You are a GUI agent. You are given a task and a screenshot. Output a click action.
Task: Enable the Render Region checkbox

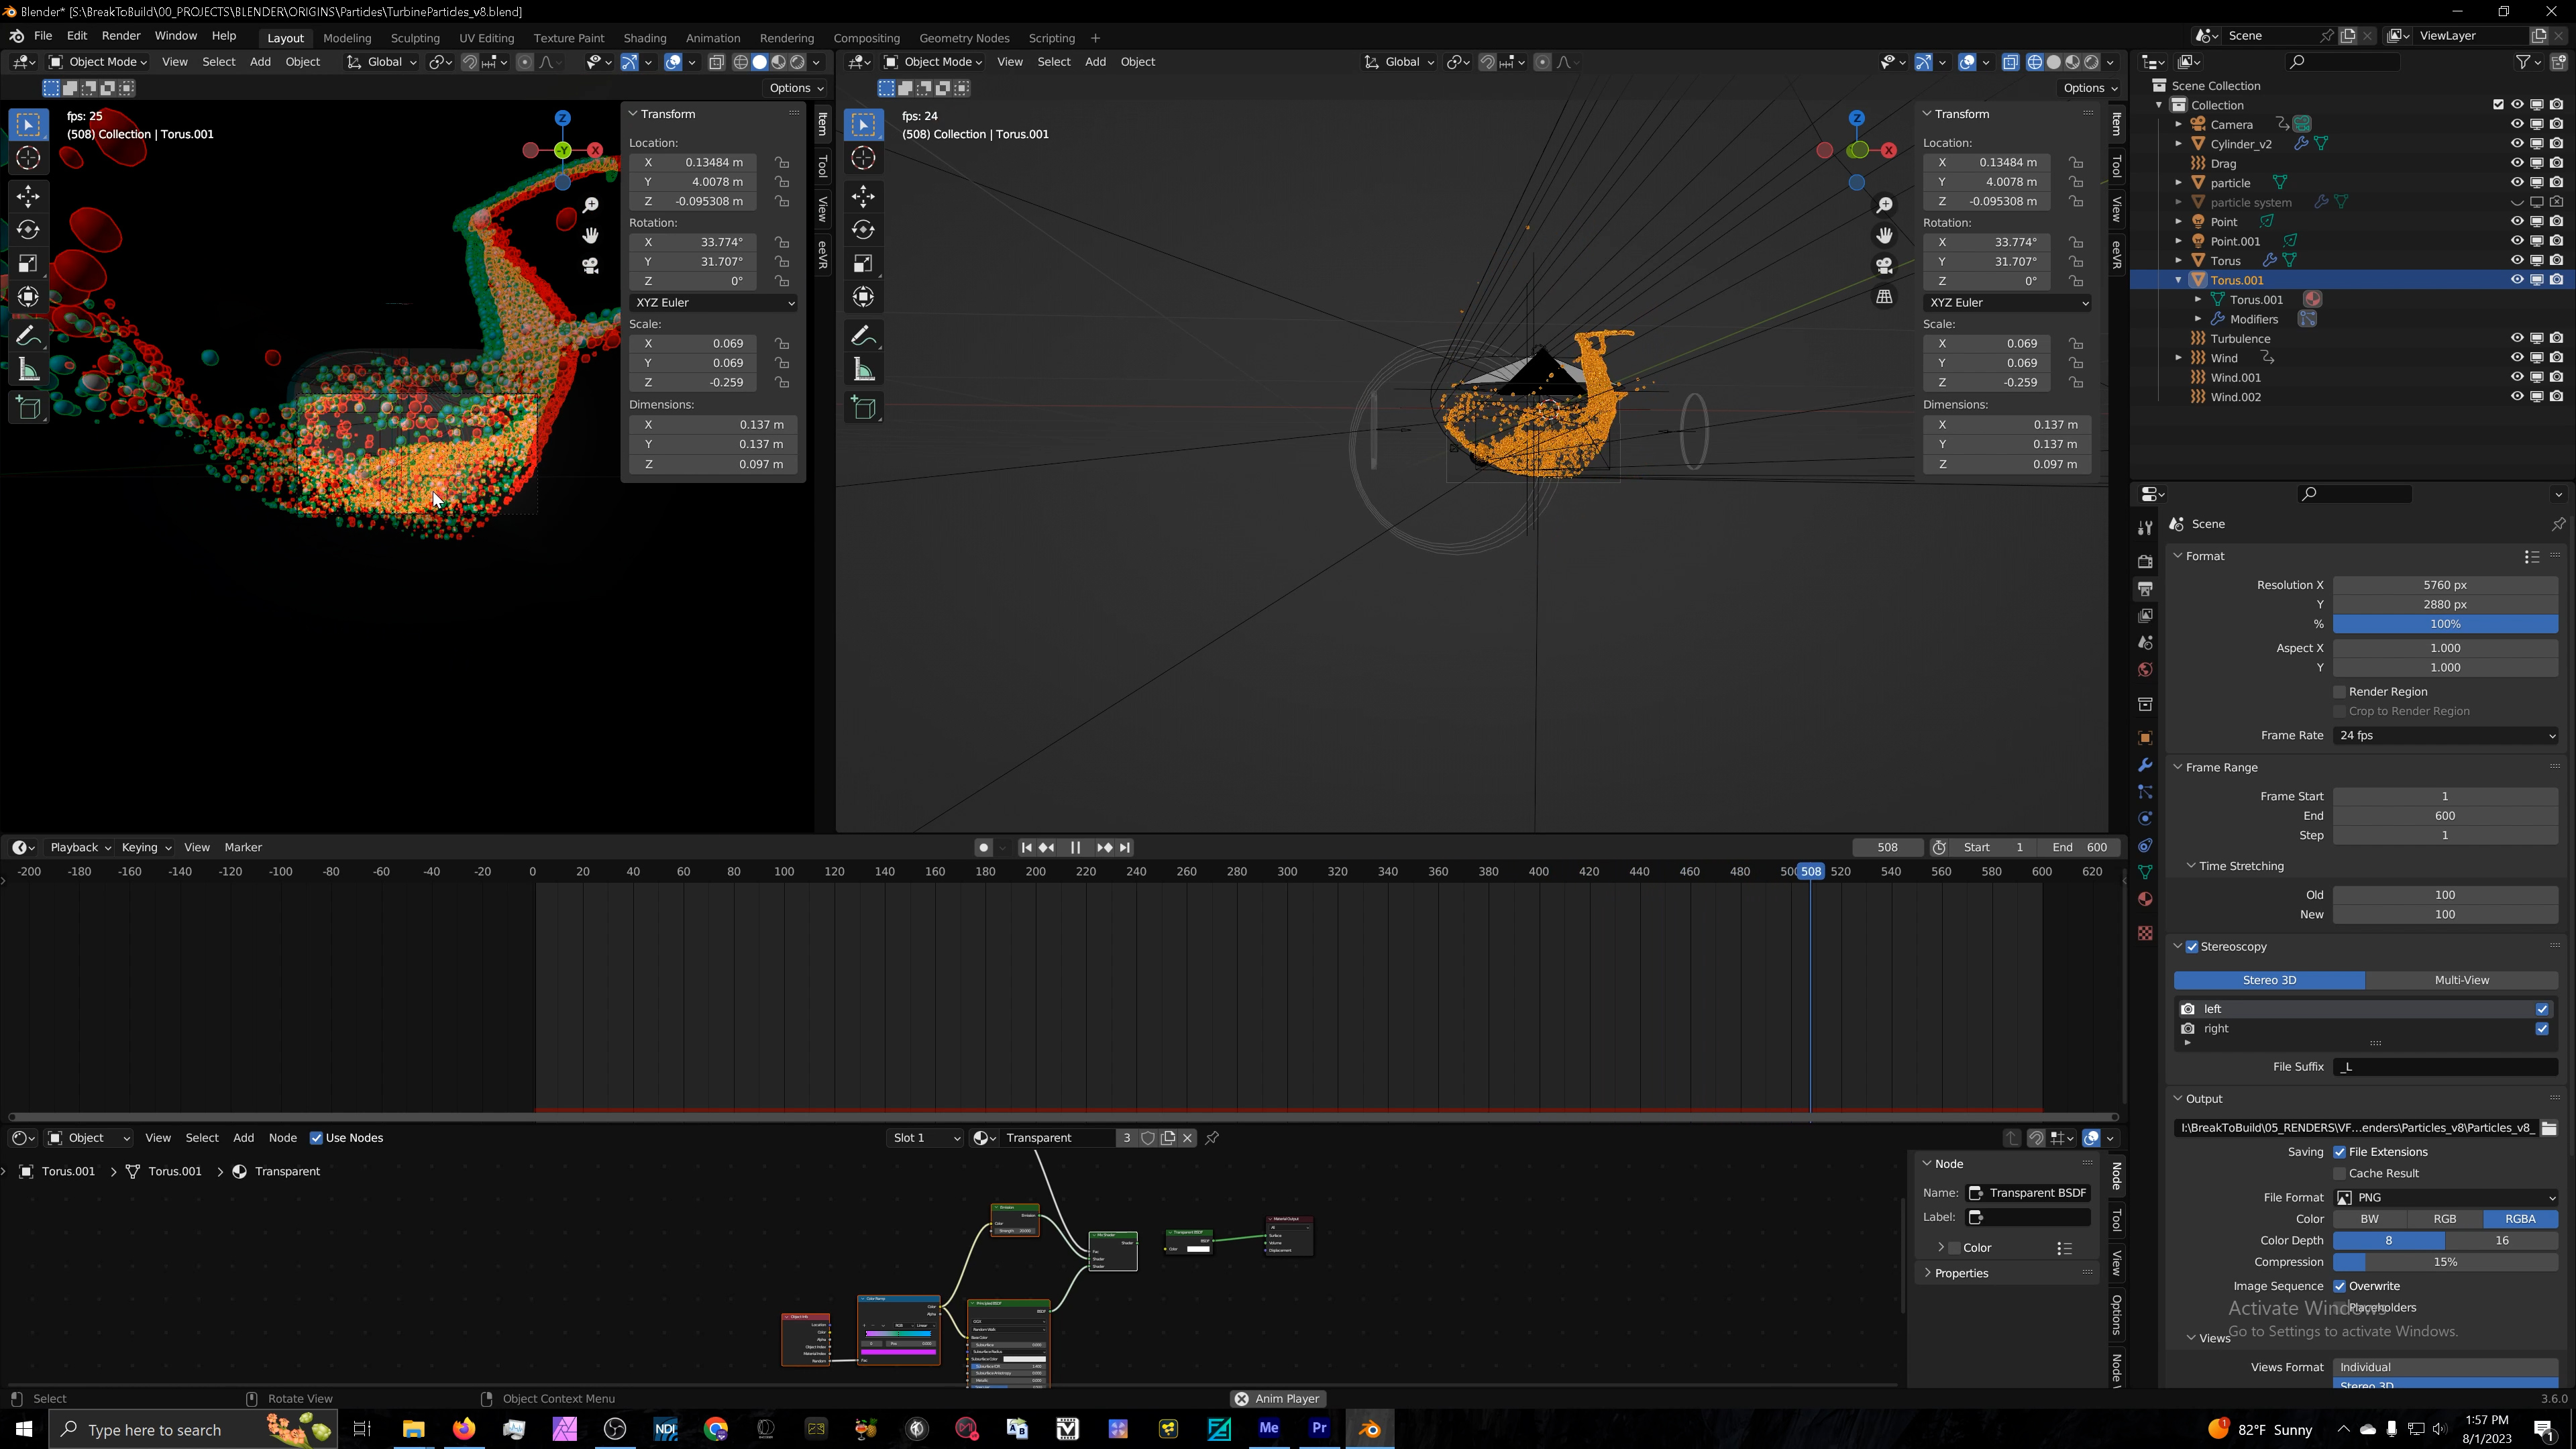point(2340,691)
